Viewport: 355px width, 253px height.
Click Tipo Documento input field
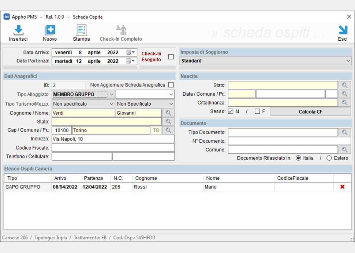point(283,132)
